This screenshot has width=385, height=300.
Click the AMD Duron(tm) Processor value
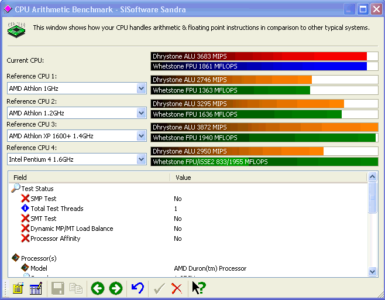210,268
